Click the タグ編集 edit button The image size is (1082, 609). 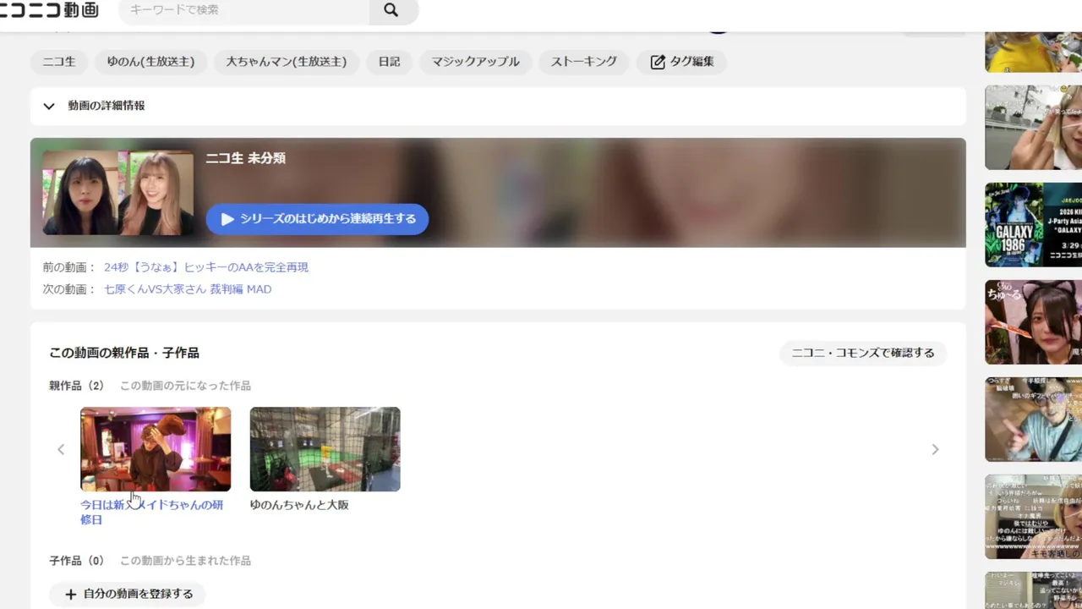pos(682,62)
